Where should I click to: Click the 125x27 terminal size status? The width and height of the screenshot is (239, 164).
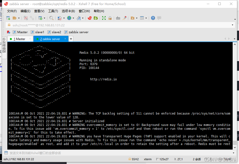tap(162, 159)
